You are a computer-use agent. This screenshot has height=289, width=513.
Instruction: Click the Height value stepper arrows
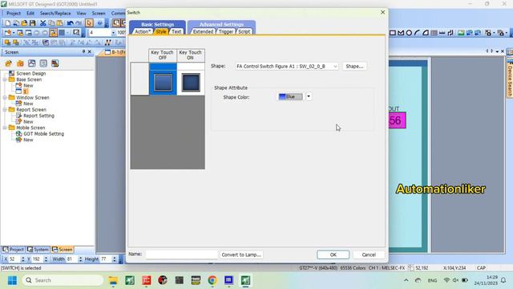(x=114, y=258)
